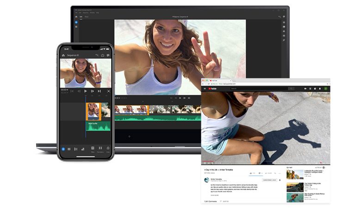The width and height of the screenshot is (356, 211).
Task: Open the Color panel on the phone toolbar
Action: (108, 149)
